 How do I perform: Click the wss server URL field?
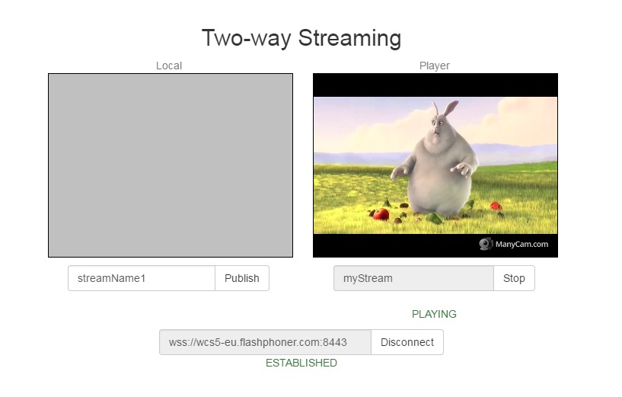(x=266, y=342)
